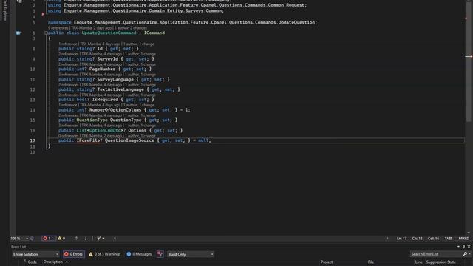
Task: Sort by the Description column header
Action: pos(52,262)
